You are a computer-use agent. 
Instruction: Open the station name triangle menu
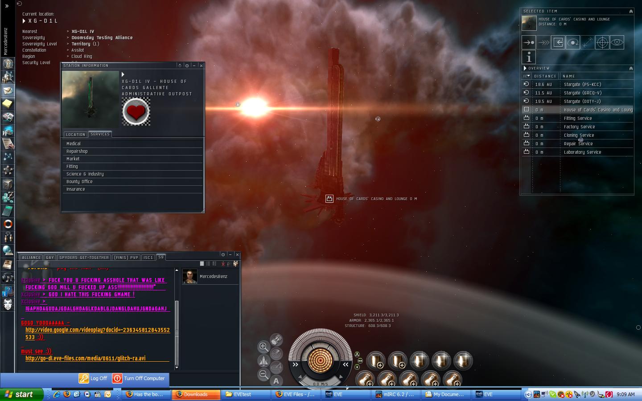pos(123,74)
